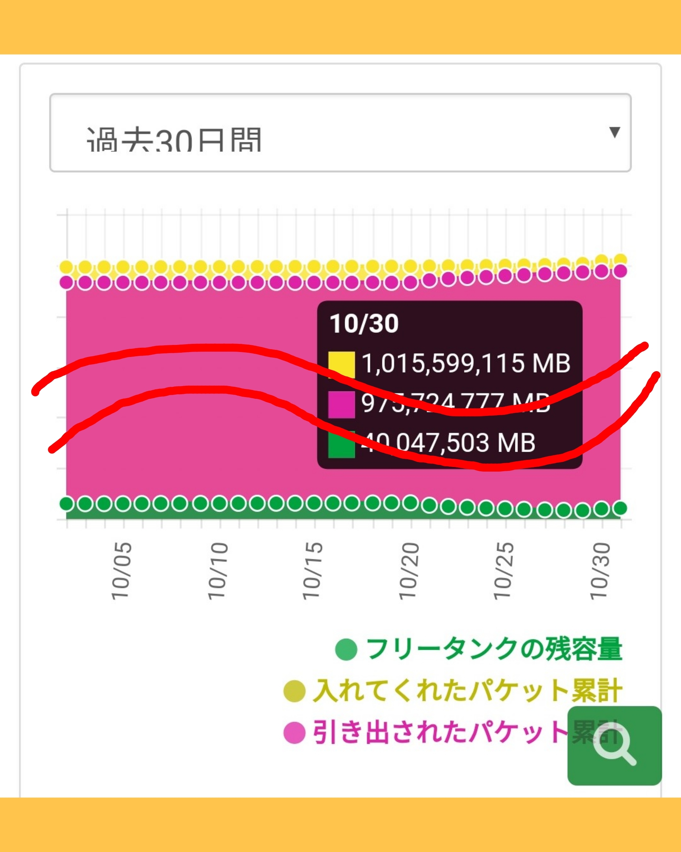Click the 10/05 axis date label
The height and width of the screenshot is (852, 681).
(x=121, y=571)
